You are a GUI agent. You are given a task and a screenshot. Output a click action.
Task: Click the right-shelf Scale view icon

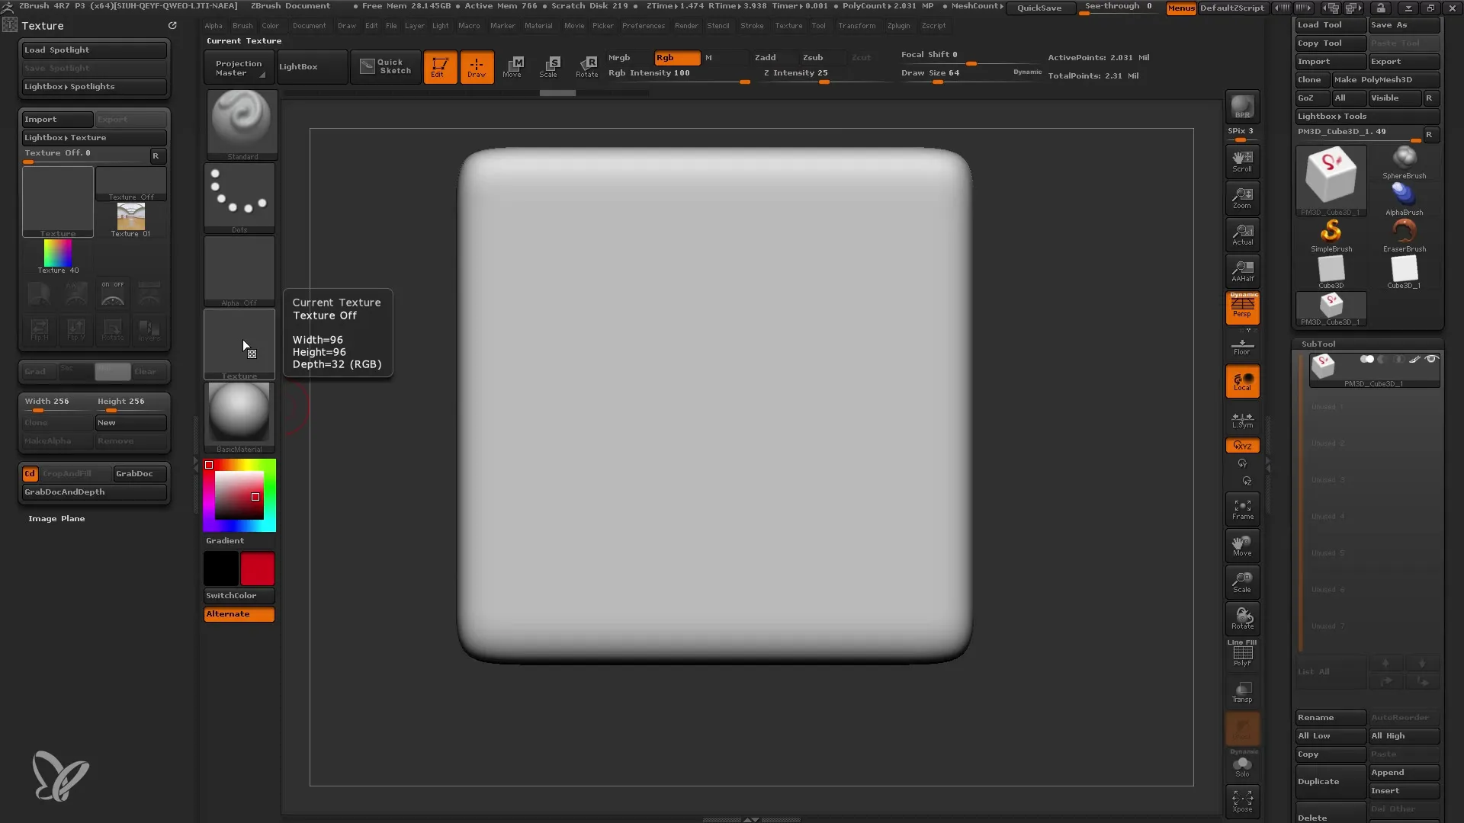tap(1242, 582)
